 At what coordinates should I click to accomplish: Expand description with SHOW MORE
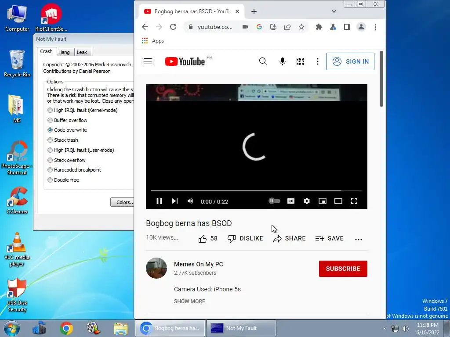(x=189, y=301)
